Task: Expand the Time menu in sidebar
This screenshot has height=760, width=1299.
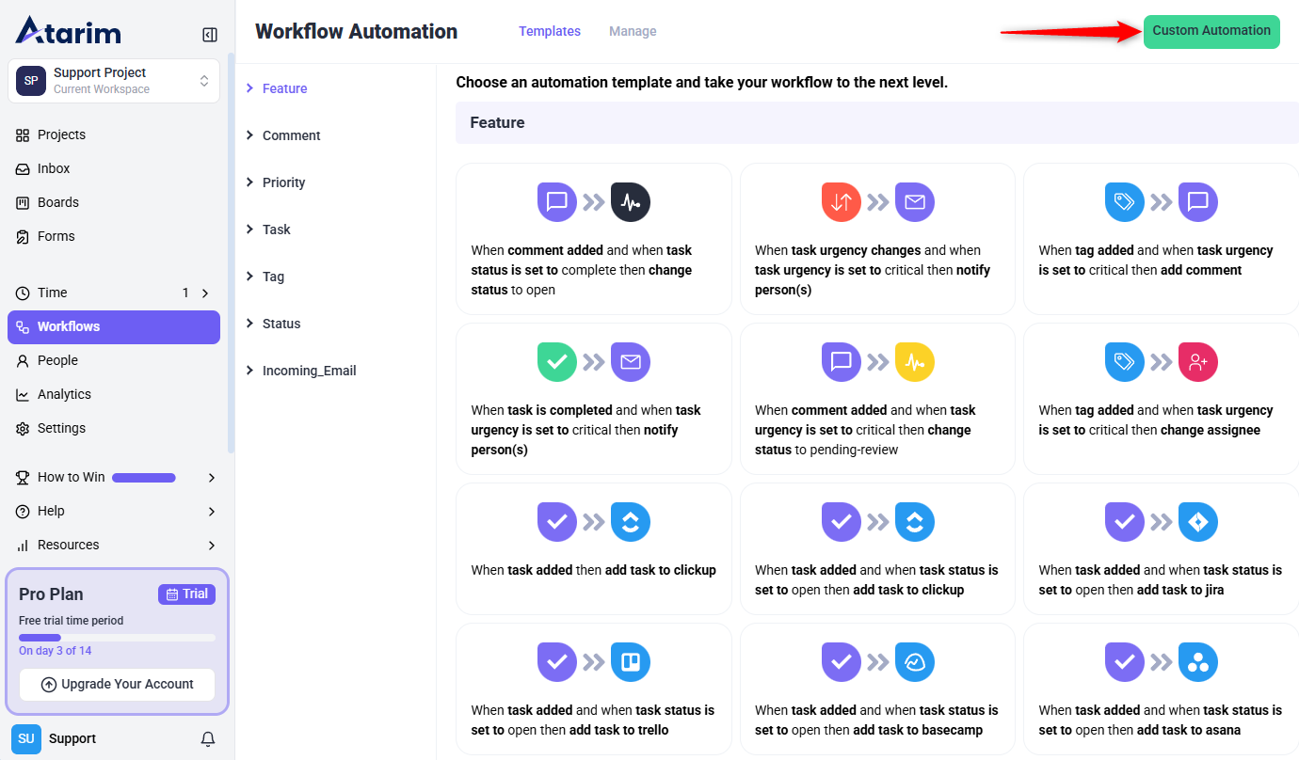Action: [205, 293]
